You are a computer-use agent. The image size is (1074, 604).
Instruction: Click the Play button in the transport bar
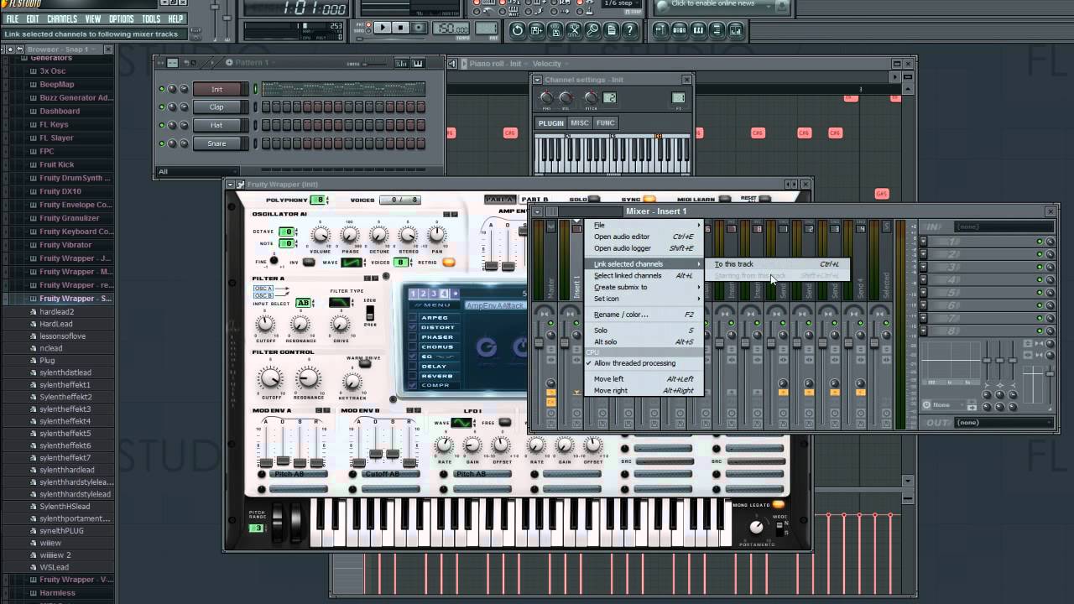pos(383,28)
